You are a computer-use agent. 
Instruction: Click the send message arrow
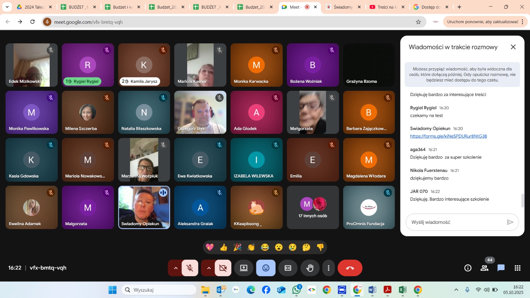[x=510, y=222]
